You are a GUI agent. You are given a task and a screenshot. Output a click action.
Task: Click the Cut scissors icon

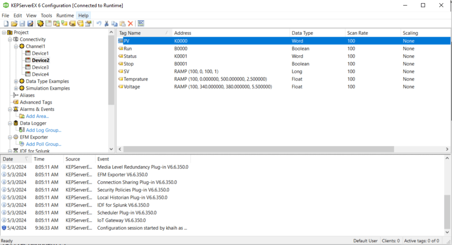click(x=107, y=24)
